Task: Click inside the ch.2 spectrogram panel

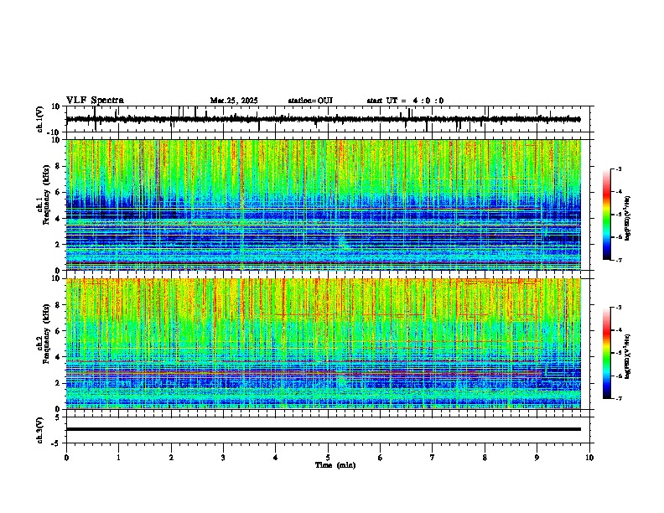Action: click(323, 344)
